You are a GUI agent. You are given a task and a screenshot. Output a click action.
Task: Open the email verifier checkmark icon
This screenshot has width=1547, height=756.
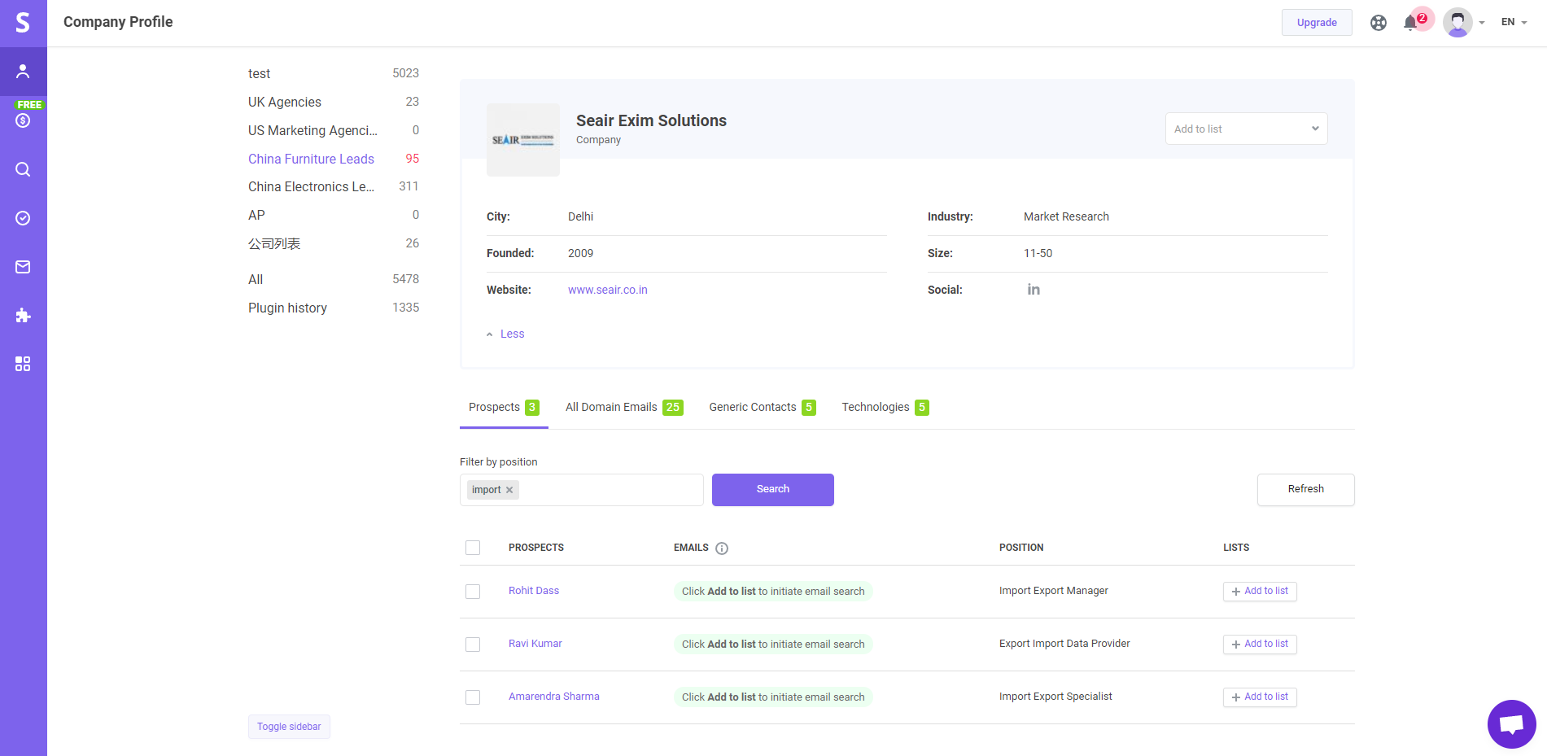tap(23, 218)
